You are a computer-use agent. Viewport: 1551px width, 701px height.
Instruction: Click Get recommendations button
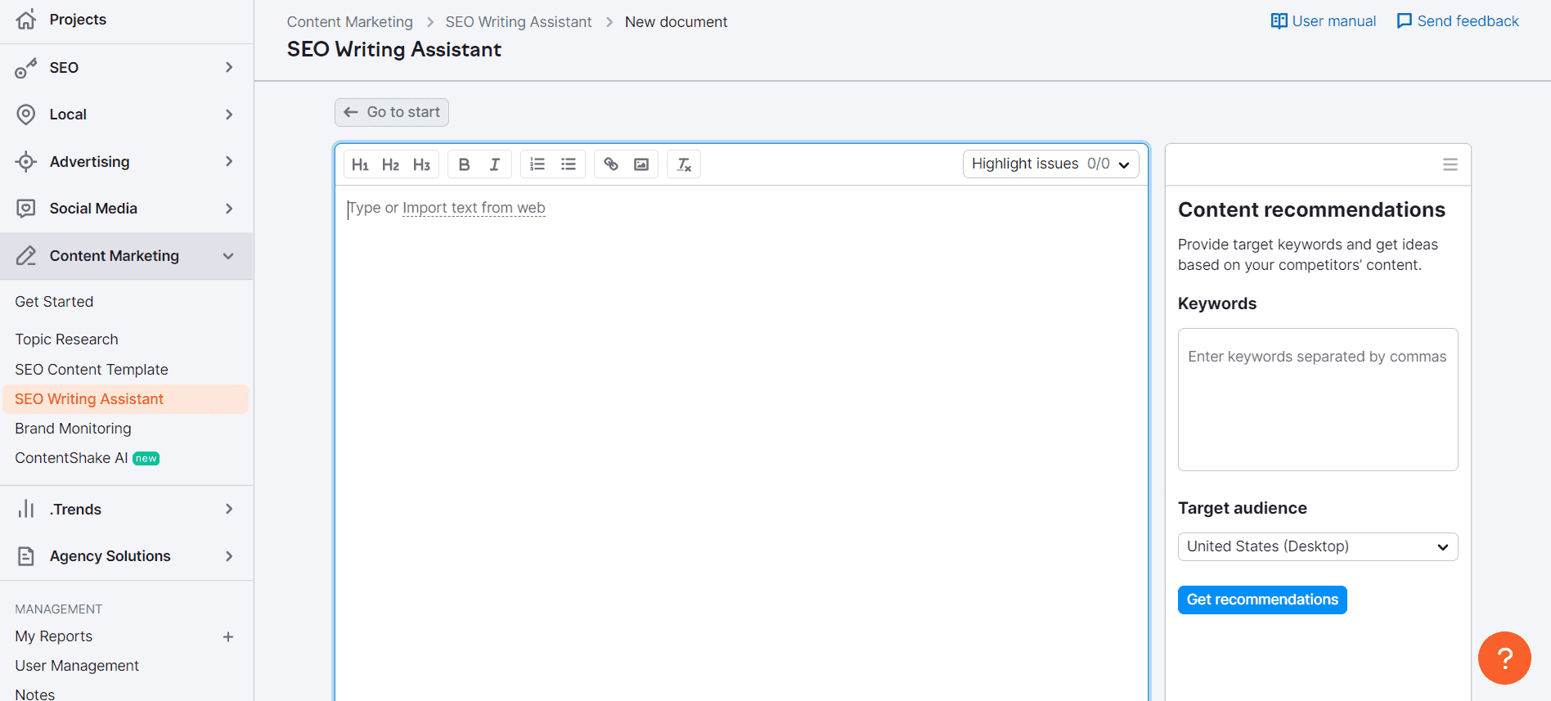[x=1262, y=600]
